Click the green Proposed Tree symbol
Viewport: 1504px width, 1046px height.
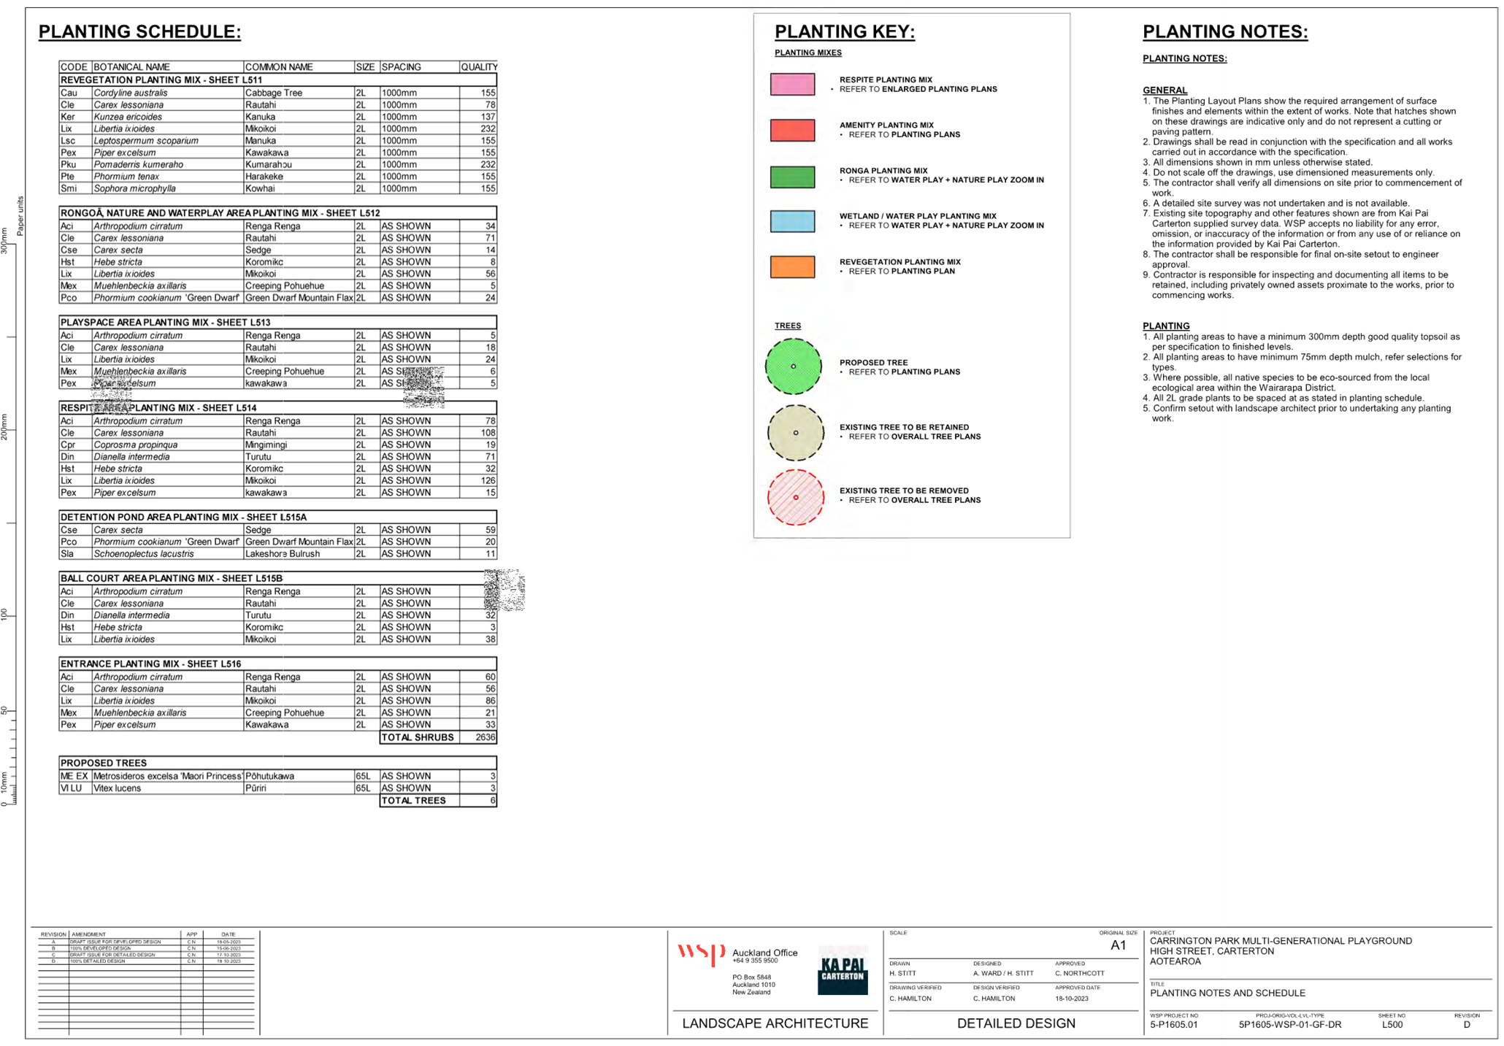794,366
